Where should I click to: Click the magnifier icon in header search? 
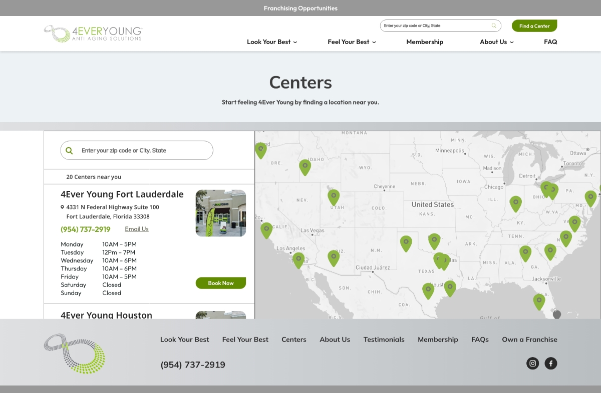pos(494,26)
